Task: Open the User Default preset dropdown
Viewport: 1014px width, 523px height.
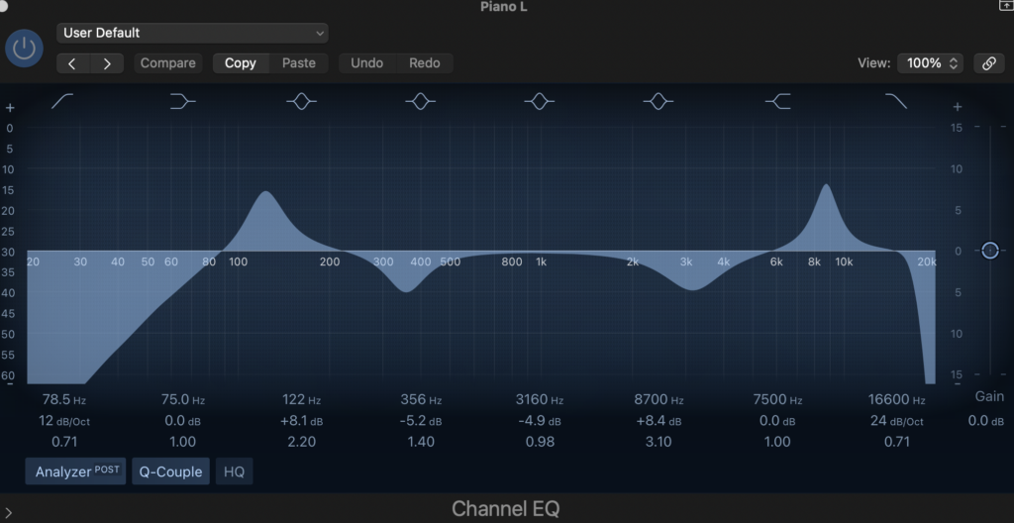Action: pyautogui.click(x=192, y=33)
